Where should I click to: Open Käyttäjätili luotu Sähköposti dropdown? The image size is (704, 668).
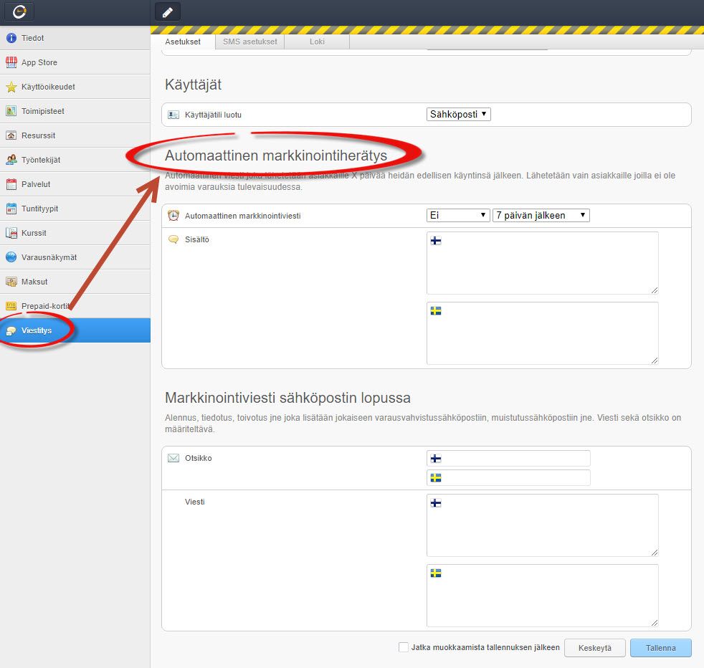458,115
